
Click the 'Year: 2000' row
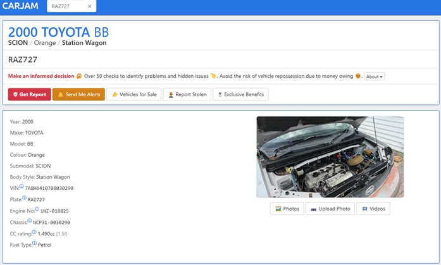coord(22,121)
